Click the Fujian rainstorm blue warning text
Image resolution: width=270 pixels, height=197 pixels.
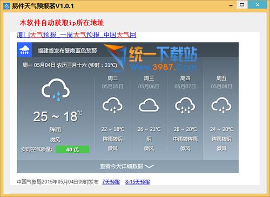pos(67,51)
